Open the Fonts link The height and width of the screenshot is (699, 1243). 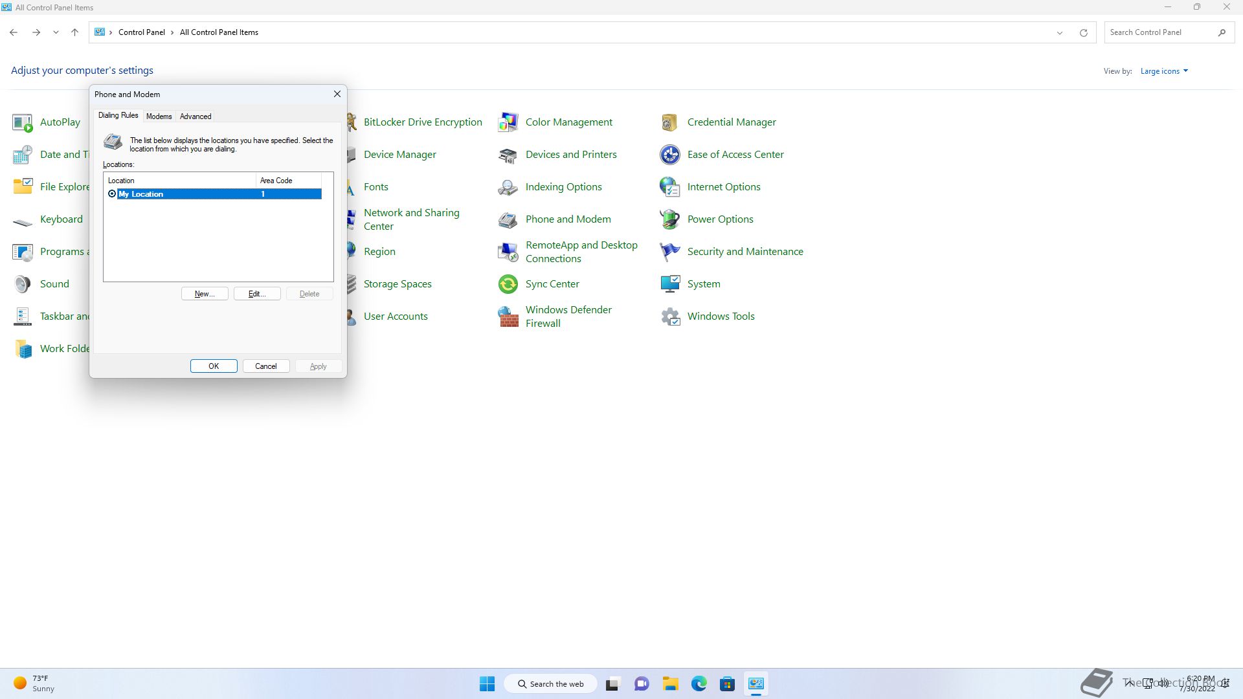click(x=376, y=187)
